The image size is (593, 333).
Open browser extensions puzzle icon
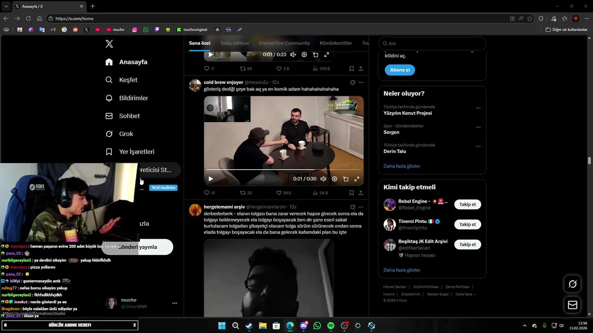point(541,18)
